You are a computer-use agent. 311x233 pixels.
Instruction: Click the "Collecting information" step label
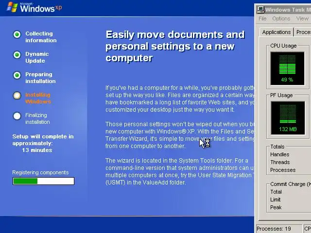coord(41,37)
